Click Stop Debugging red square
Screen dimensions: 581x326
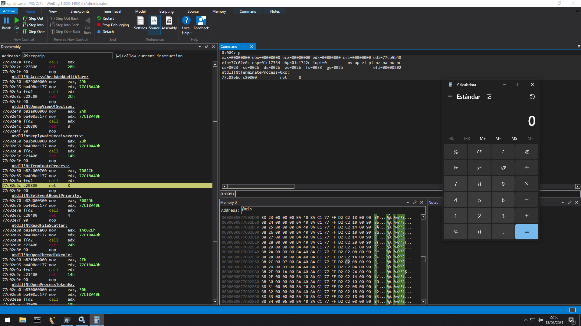99,25
